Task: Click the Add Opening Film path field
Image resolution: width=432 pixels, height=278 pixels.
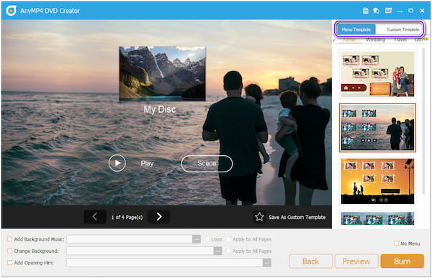Action: click(164, 263)
